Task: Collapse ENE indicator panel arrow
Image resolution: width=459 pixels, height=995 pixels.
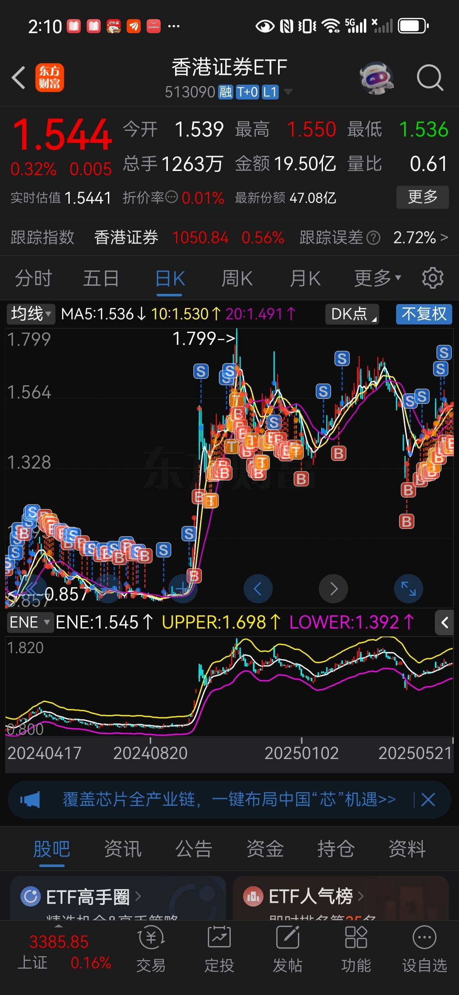Action: pyautogui.click(x=445, y=623)
